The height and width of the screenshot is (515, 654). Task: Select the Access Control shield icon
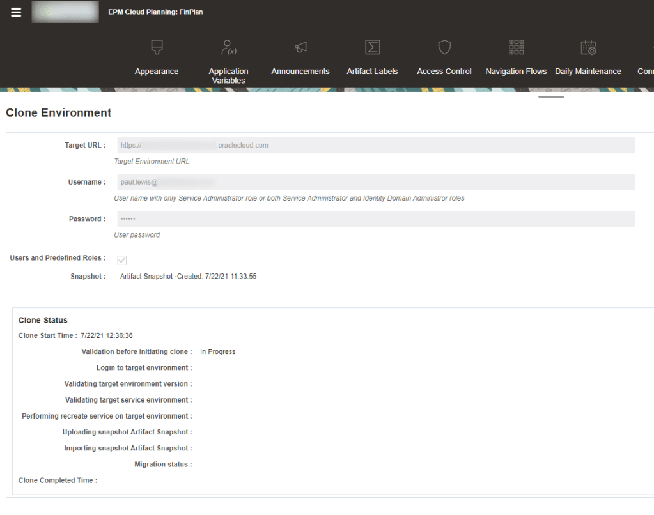444,47
